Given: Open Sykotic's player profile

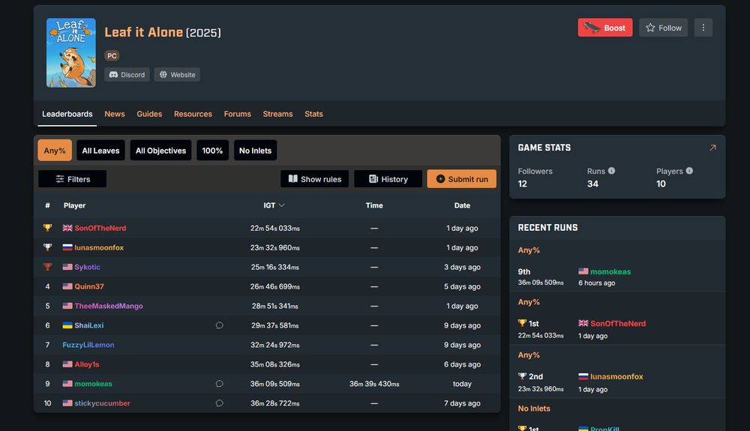Looking at the screenshot, I should click(87, 267).
